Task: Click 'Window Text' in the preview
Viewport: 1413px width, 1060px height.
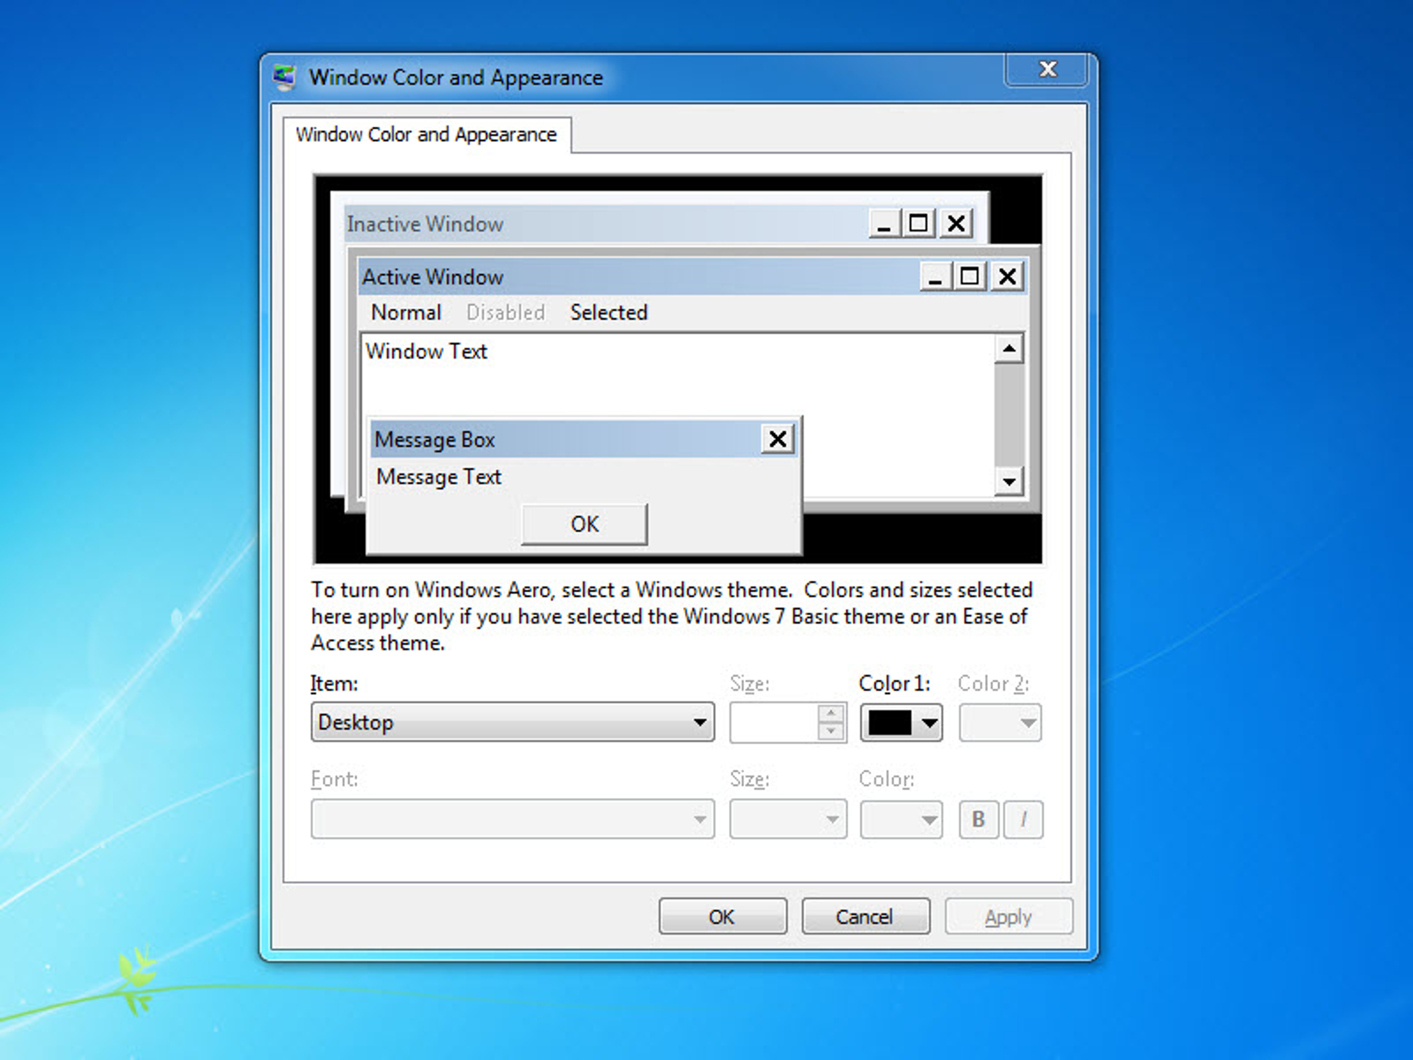Action: (x=426, y=352)
